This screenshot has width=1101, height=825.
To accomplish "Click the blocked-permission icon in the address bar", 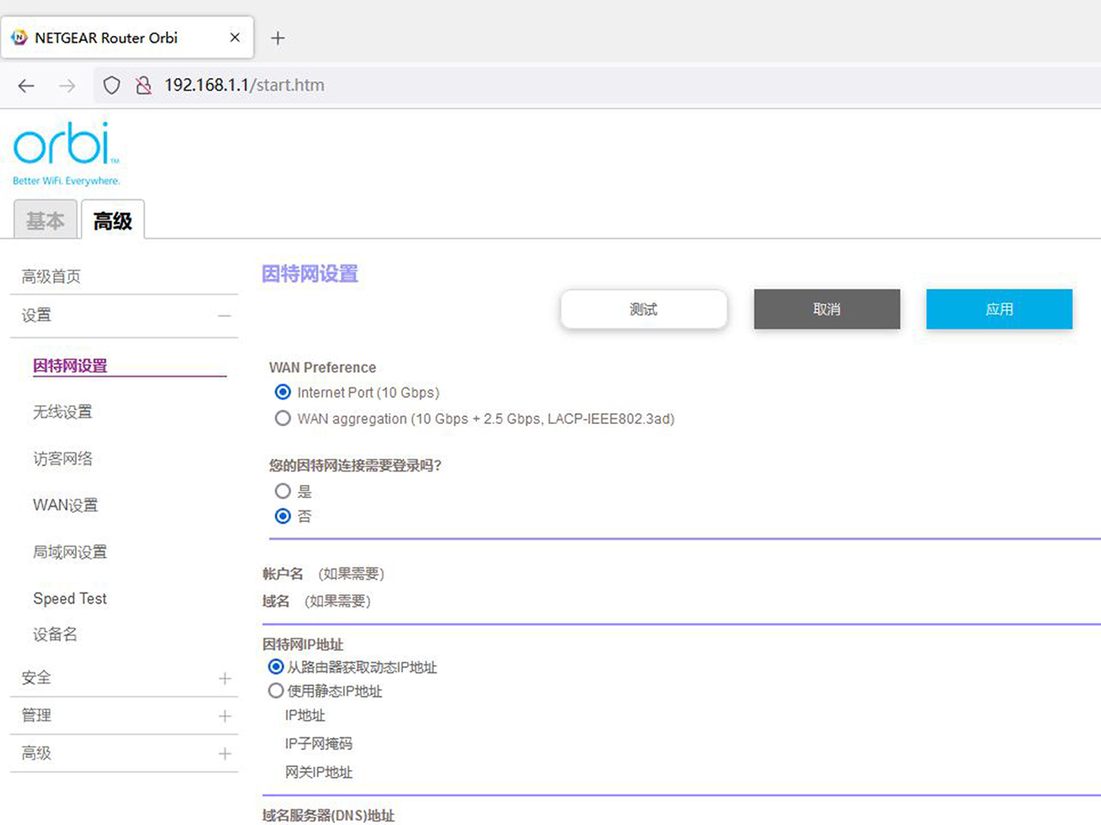I will (x=143, y=85).
